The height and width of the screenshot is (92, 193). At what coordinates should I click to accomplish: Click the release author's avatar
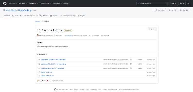38,35
